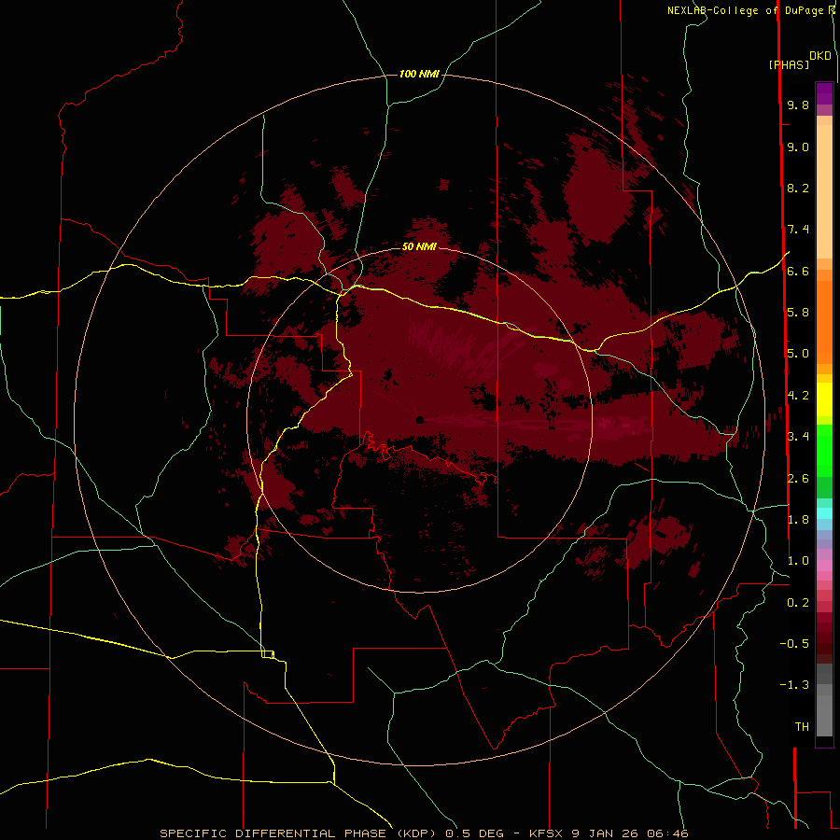Click the "0.5 DEG" elevation angle text
This screenshot has width=840, height=840.
tap(475, 833)
